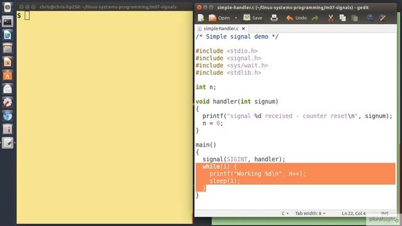402x226 pixels.
Task: Click the 'signal(SIGINT, handler);' line
Action: coord(244,159)
